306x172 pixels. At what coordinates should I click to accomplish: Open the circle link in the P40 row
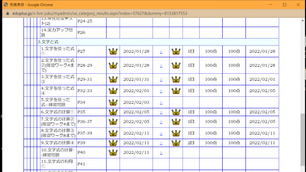(x=161, y=153)
